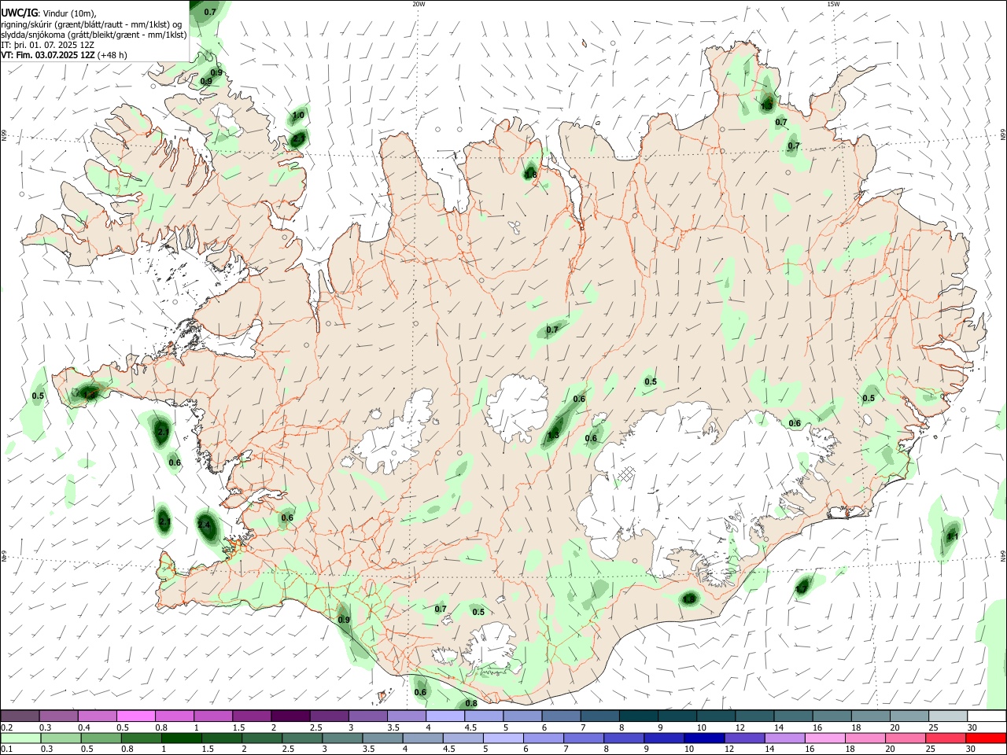The height and width of the screenshot is (755, 1007).
Task: Select the bright red 30 rain legend swatch
Action: click(x=986, y=738)
